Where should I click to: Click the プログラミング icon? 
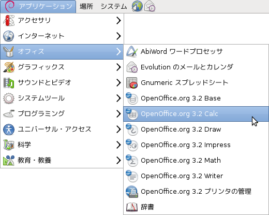coord(9,113)
